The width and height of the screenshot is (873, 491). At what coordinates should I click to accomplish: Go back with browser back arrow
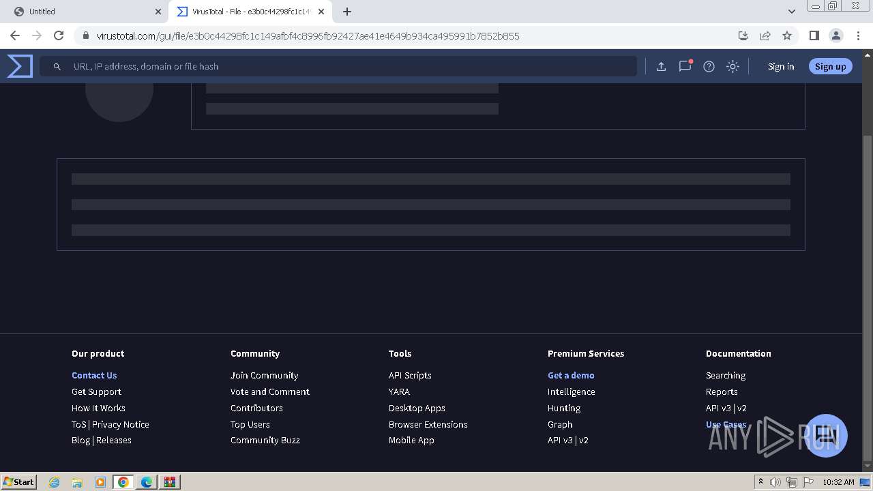tap(15, 35)
